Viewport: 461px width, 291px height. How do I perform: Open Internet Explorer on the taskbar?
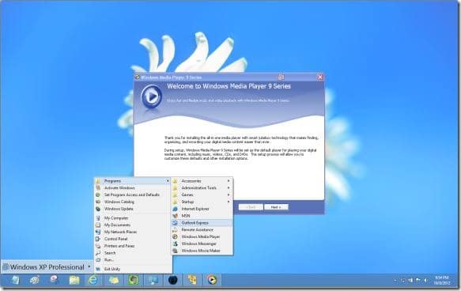[93, 280]
